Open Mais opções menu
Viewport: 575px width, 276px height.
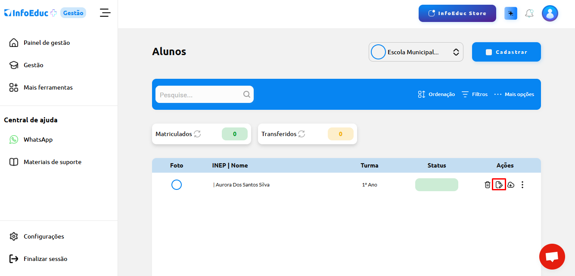click(x=514, y=94)
